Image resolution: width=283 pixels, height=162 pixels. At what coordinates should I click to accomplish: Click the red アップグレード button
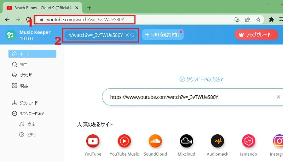click(x=256, y=34)
